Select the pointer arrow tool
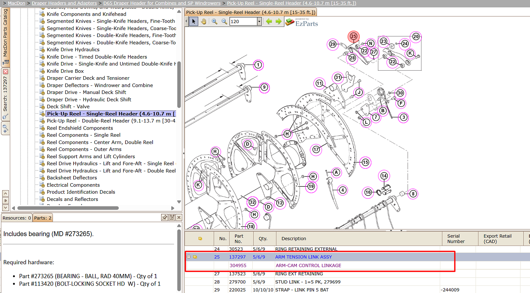The image size is (530, 293). [x=194, y=22]
